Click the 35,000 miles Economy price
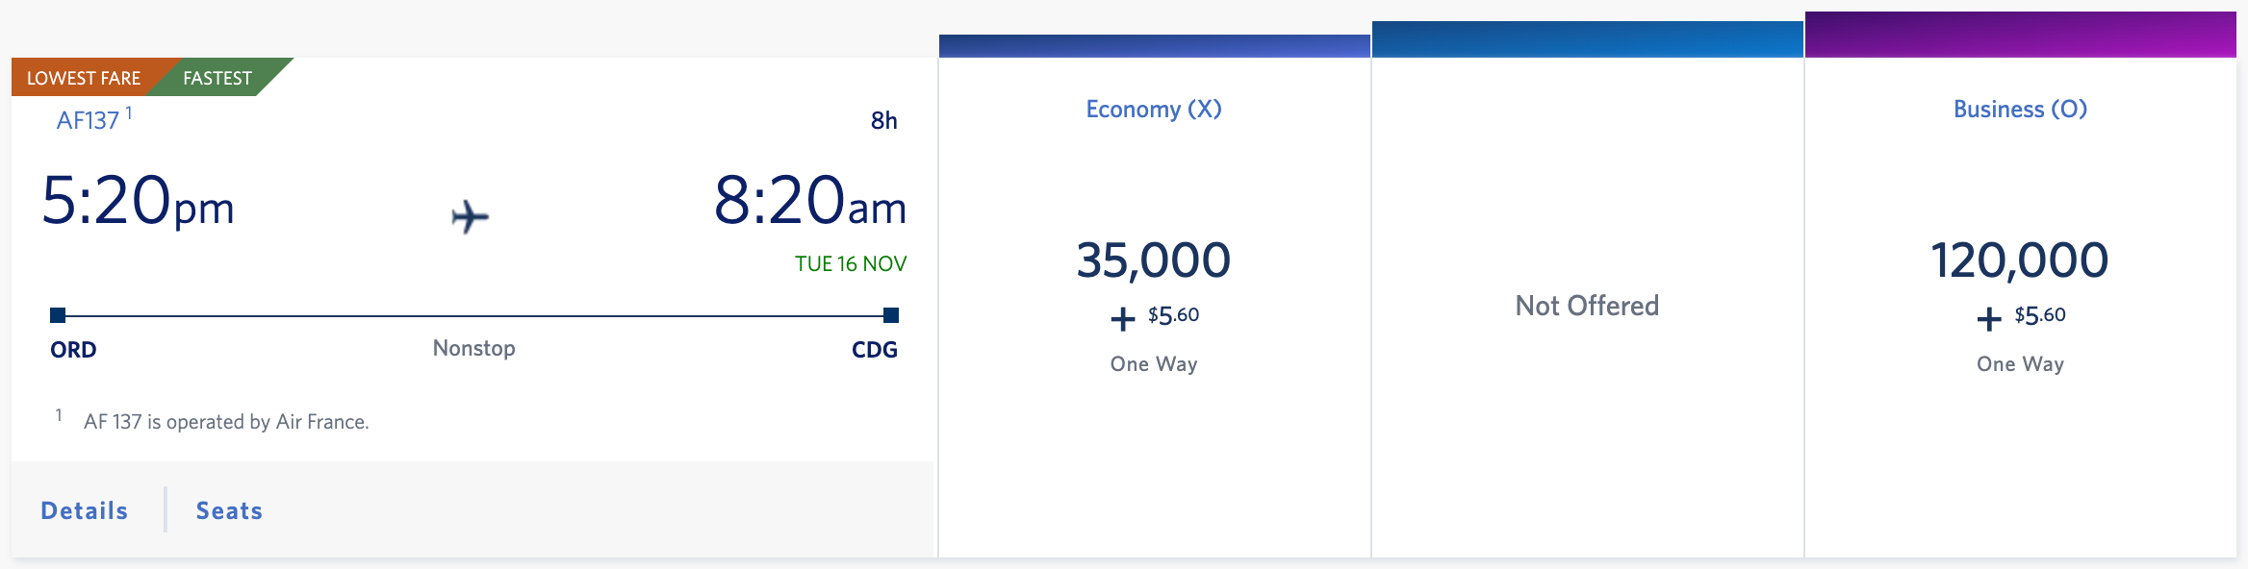 coord(1152,258)
